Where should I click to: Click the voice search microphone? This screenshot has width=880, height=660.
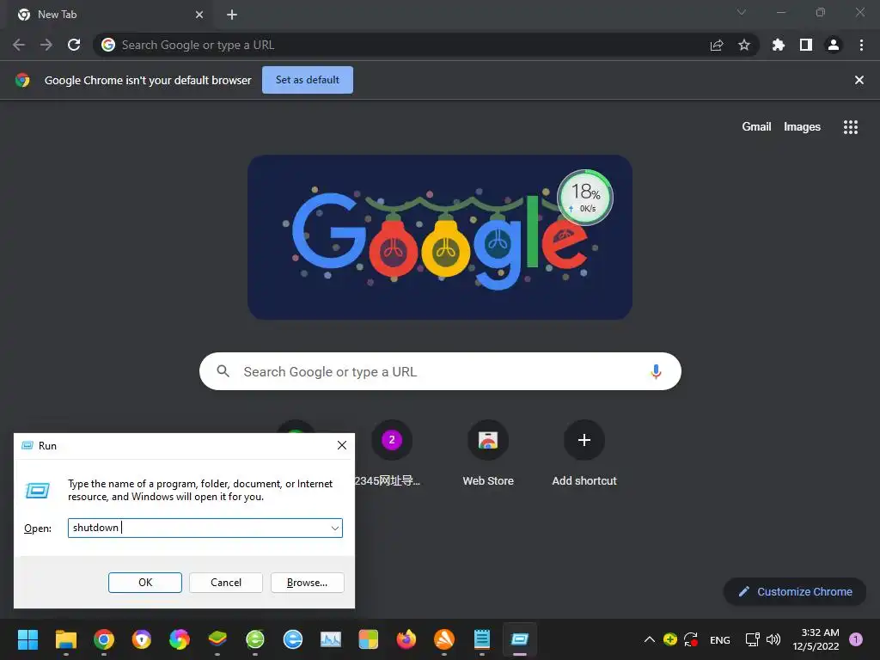pos(656,371)
